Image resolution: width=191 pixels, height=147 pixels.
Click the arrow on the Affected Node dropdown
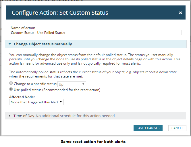coord(61,102)
